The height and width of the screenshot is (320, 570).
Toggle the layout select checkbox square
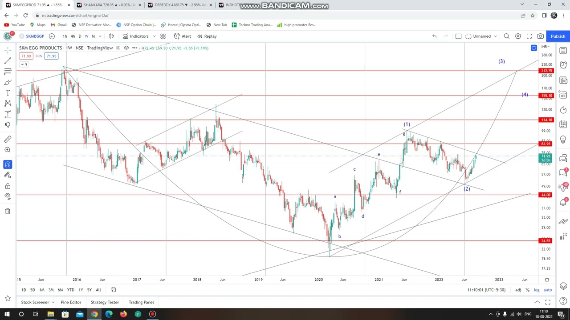(458, 36)
